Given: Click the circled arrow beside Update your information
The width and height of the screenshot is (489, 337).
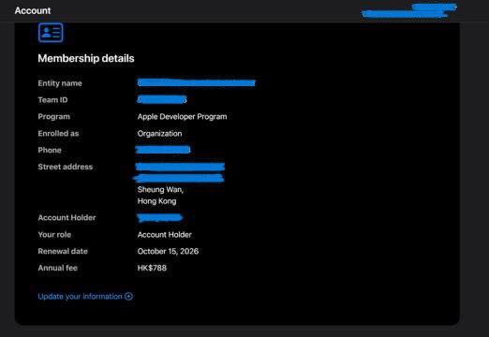Looking at the screenshot, I should pyautogui.click(x=128, y=296).
